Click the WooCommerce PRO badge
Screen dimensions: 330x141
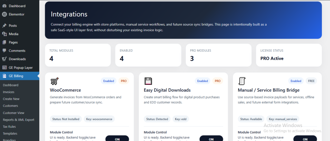(124, 81)
